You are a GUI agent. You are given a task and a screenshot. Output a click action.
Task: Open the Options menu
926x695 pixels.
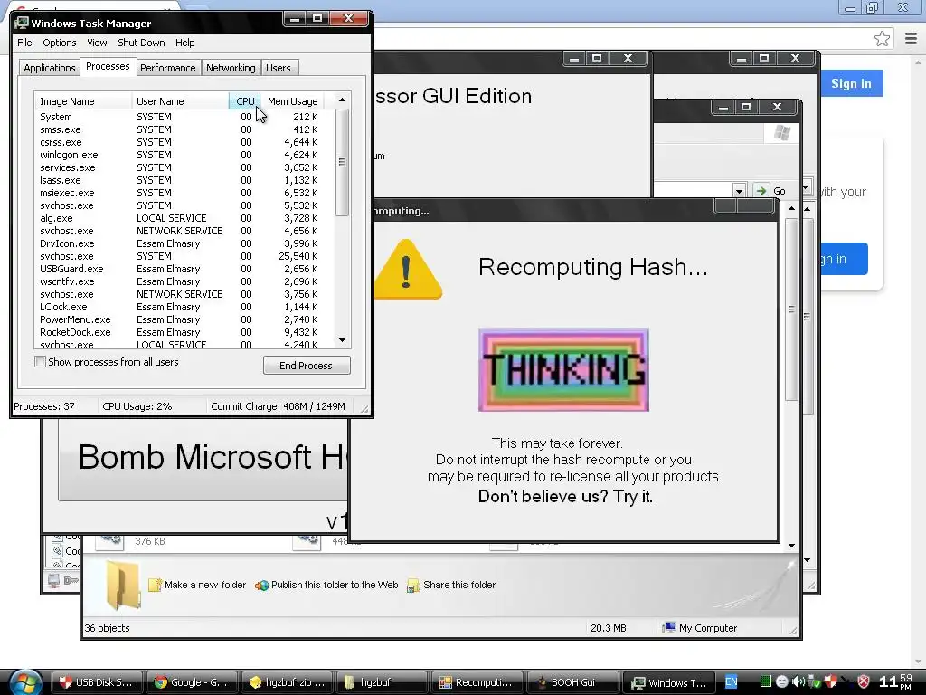coord(59,43)
